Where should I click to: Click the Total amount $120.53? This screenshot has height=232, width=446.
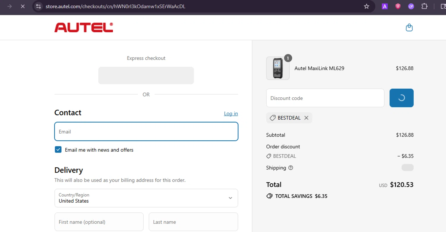(402, 185)
